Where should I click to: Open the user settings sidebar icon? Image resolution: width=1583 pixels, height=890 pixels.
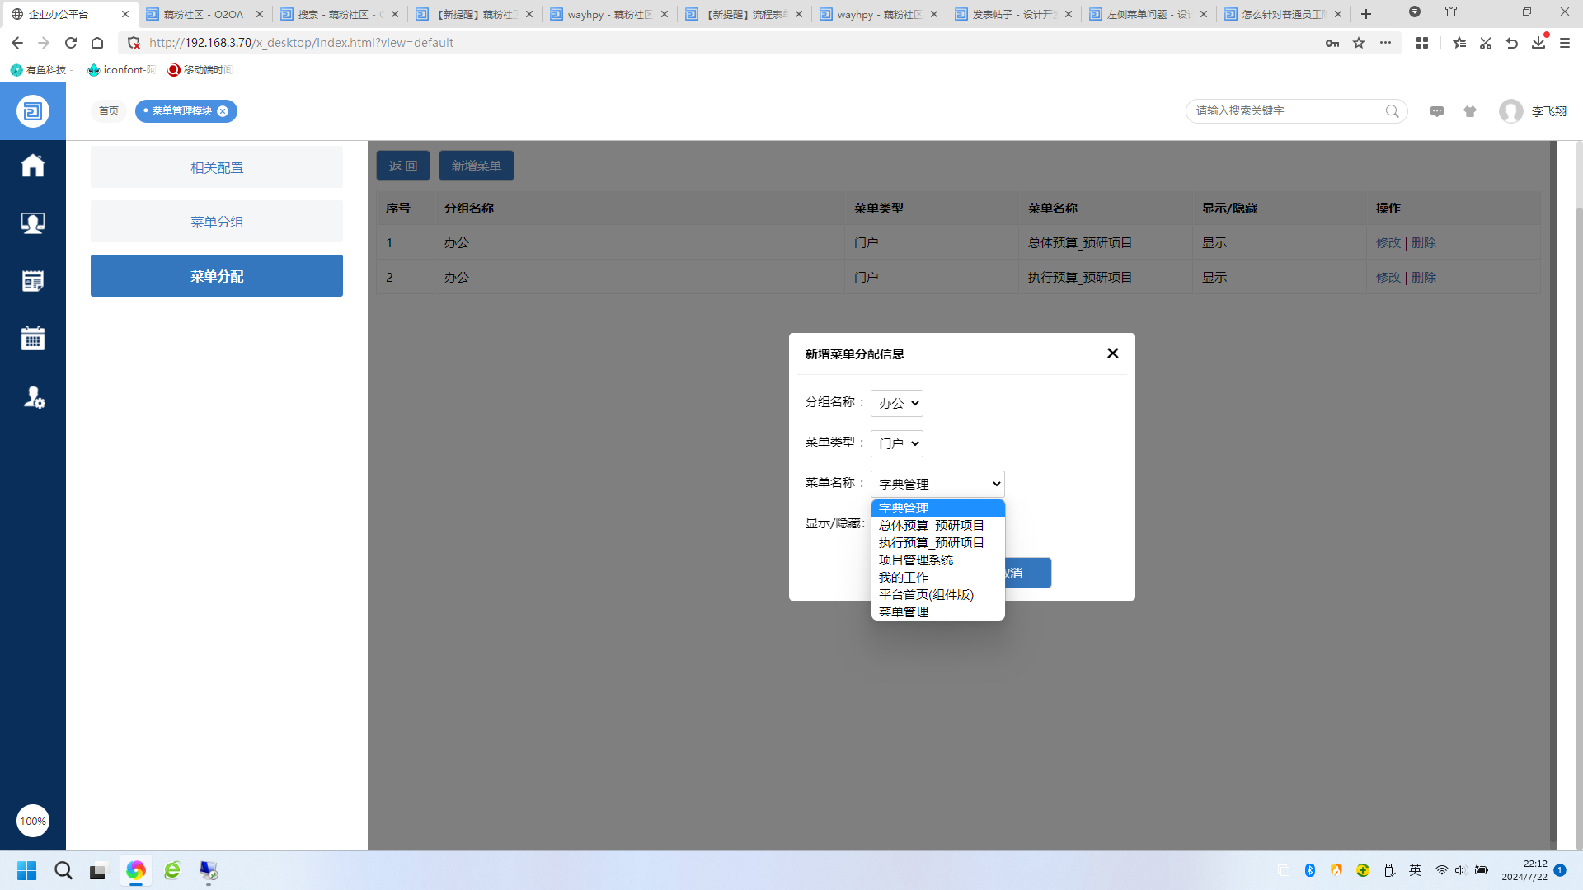coord(33,397)
